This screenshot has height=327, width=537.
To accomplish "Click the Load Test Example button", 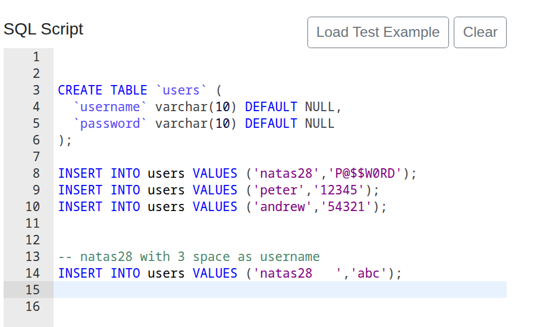I will [378, 32].
